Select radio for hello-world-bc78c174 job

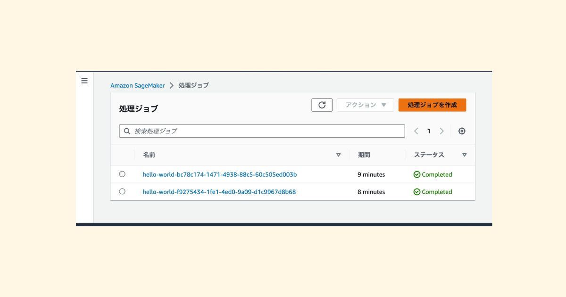tap(122, 174)
